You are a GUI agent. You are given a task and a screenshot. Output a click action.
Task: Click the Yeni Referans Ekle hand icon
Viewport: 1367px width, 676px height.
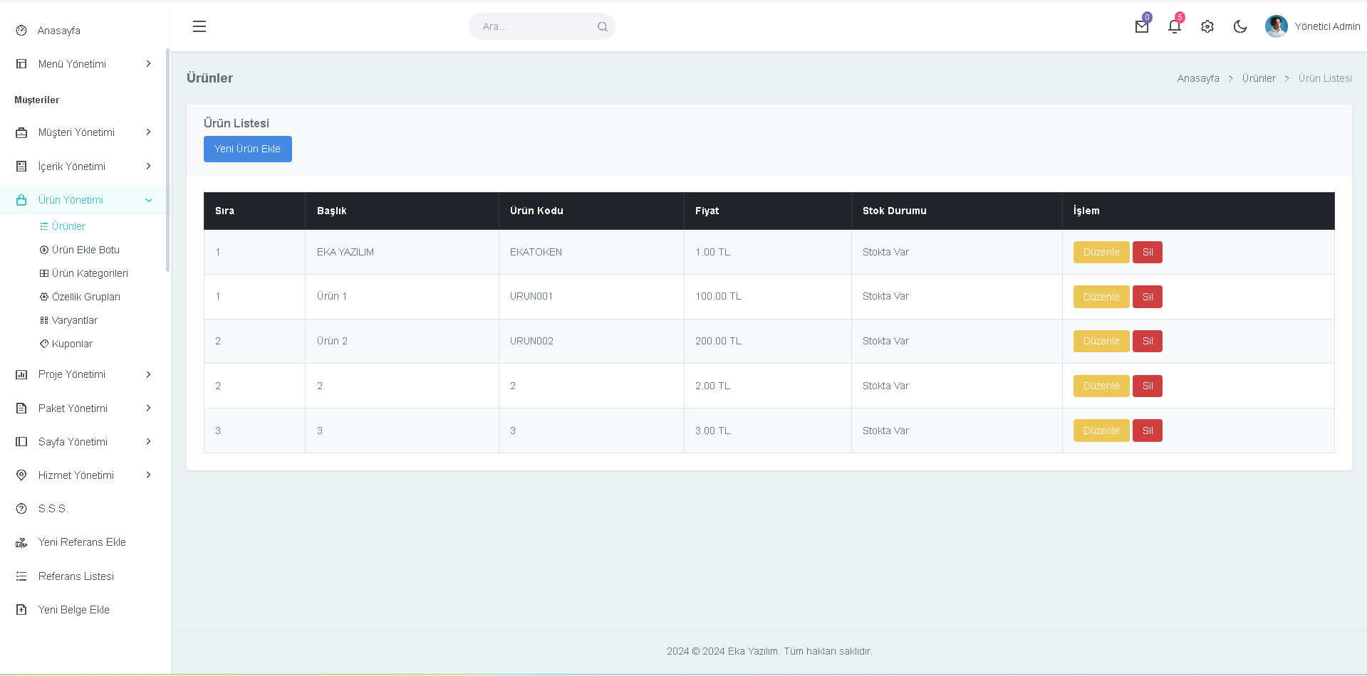21,542
